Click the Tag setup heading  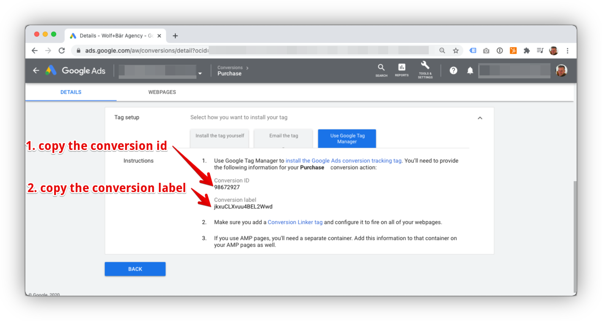coord(127,117)
